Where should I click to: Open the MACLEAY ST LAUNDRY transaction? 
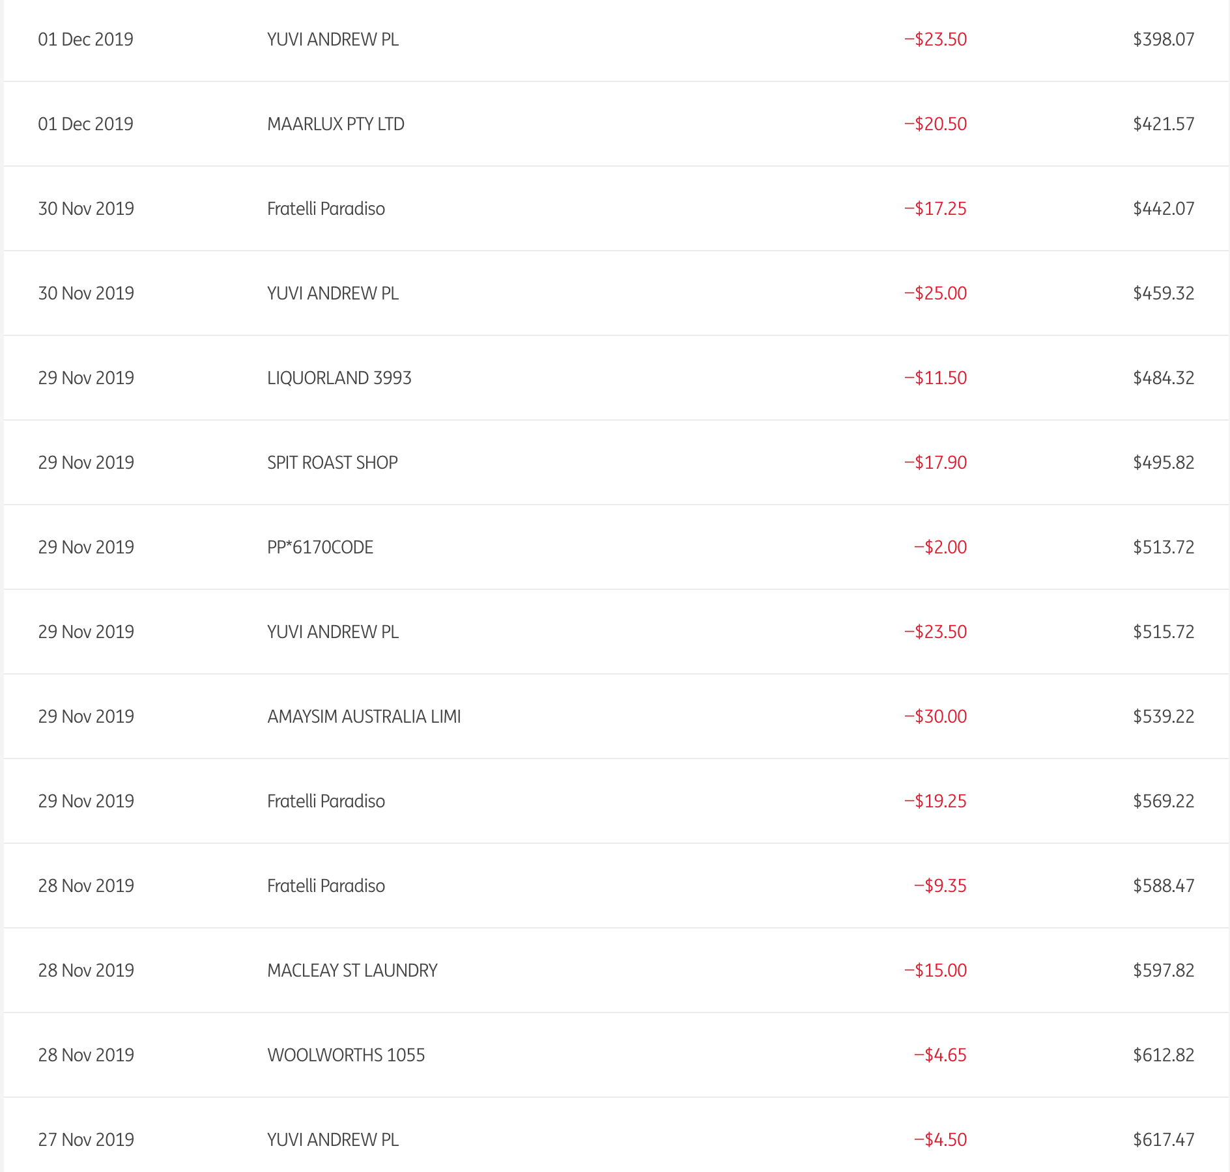coord(352,970)
